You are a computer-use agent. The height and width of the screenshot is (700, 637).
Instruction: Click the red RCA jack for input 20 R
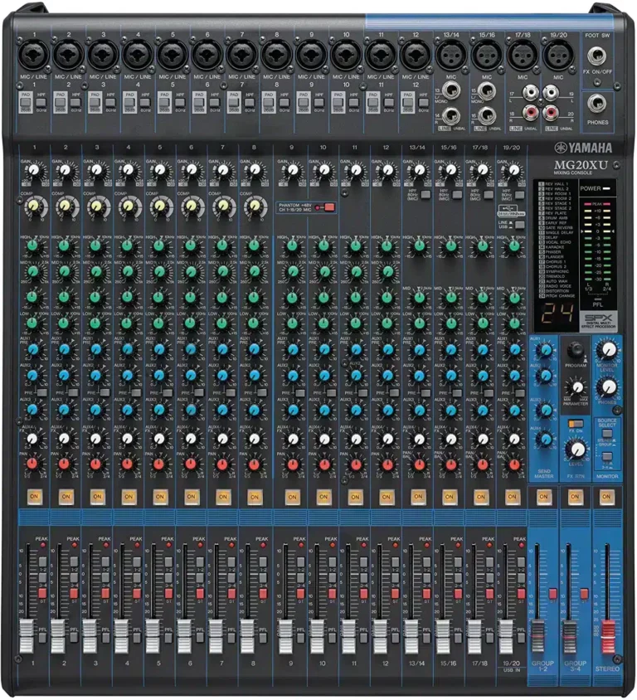(x=551, y=112)
